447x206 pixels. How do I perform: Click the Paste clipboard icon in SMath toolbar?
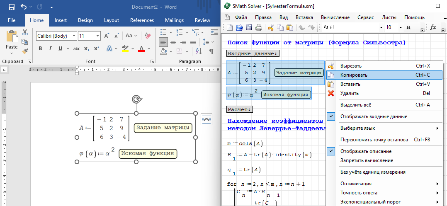pos(290,27)
